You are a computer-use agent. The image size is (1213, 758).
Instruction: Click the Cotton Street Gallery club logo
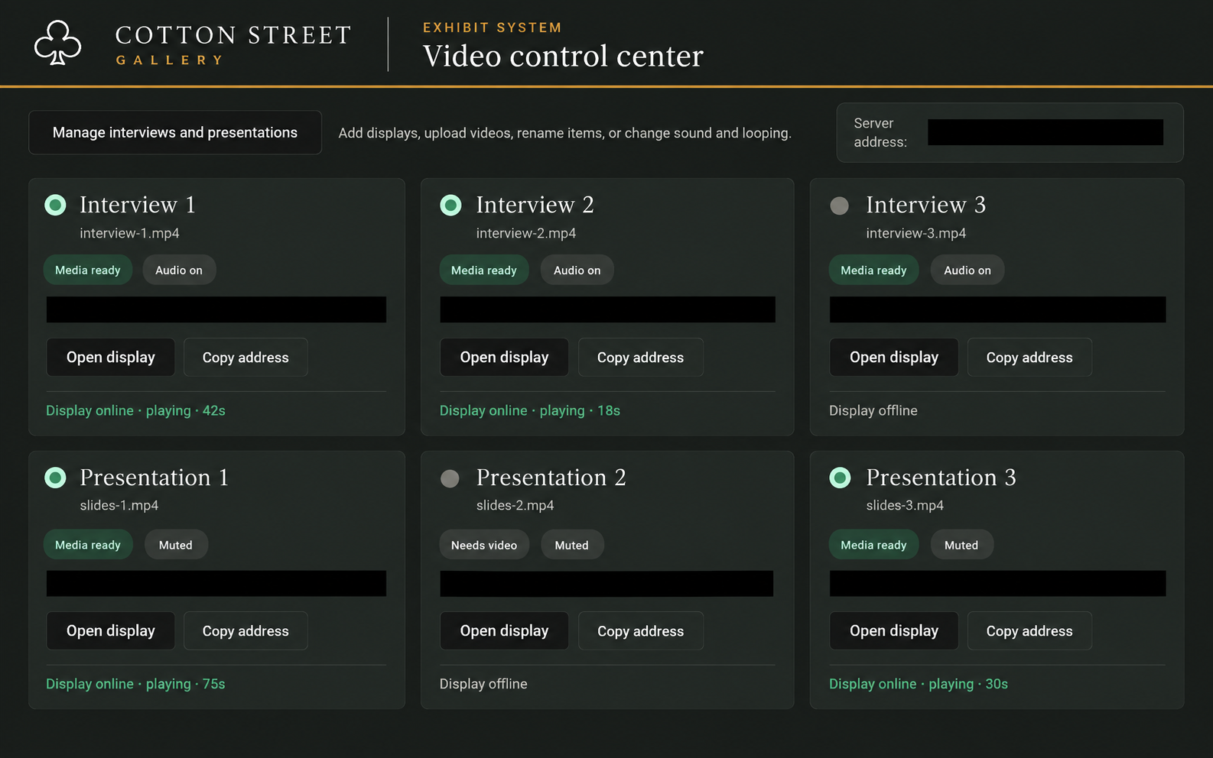pyautogui.click(x=57, y=43)
